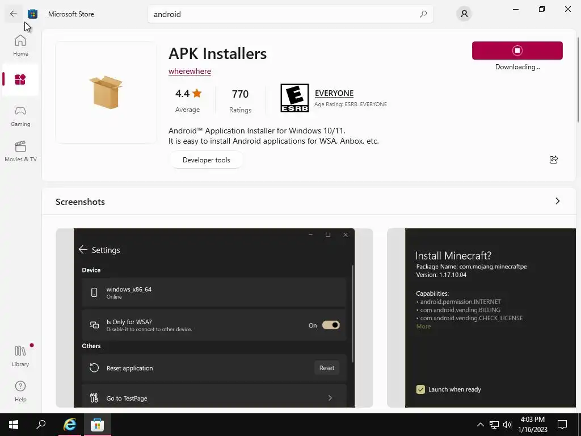Image resolution: width=581 pixels, height=436 pixels.
Task: Click the page vertical scrollbar
Action: click(x=578, y=79)
